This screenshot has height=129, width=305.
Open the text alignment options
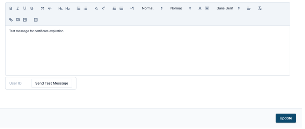click(x=249, y=8)
